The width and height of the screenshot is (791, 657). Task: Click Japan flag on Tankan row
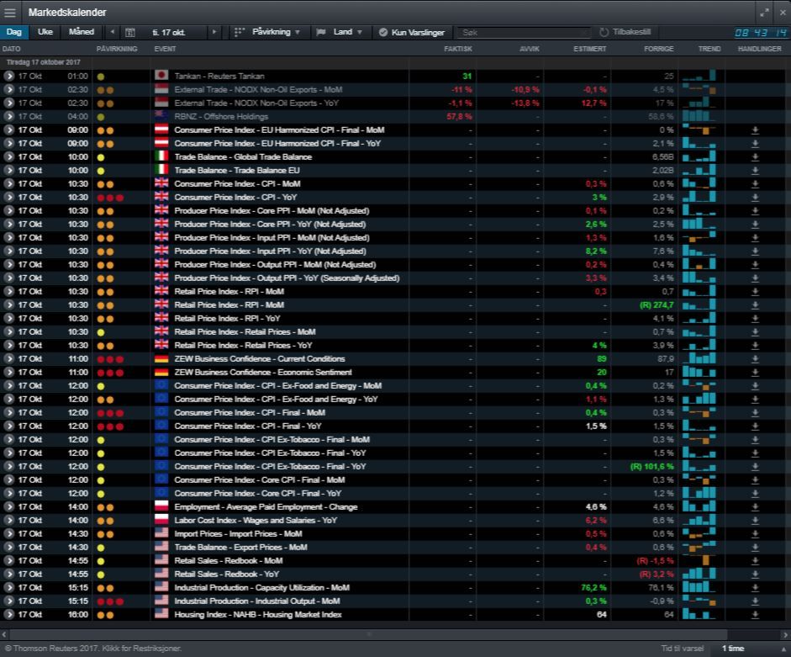(x=161, y=76)
